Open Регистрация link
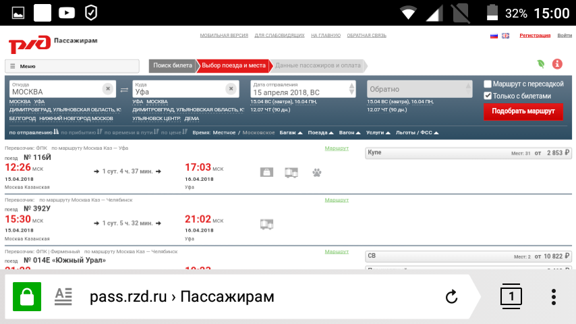The height and width of the screenshot is (324, 576). pyautogui.click(x=535, y=35)
